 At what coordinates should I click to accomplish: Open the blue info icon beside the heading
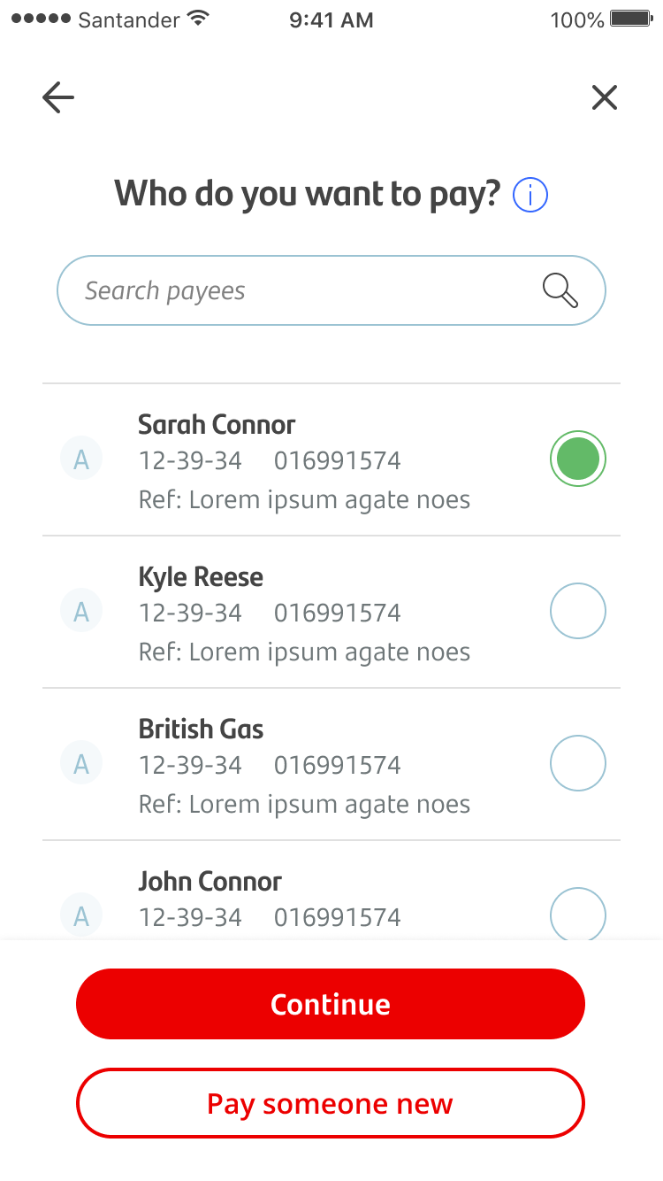(x=530, y=195)
